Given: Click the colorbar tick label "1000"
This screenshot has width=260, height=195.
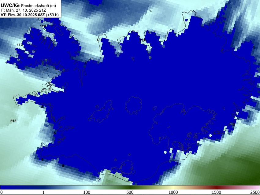Looking at the screenshot, I should [173, 192].
